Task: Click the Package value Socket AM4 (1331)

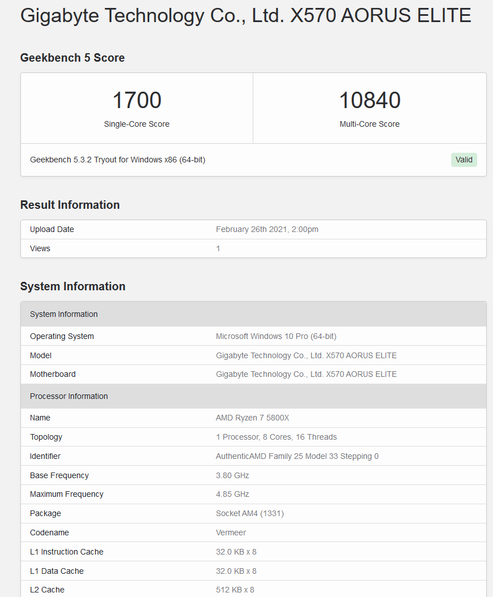Action: pos(250,514)
